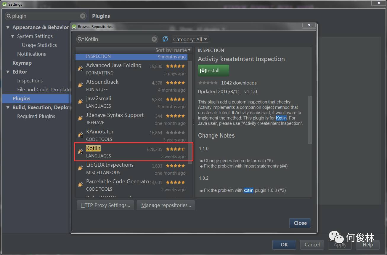
Task: Select Usage Statistics in settings tree
Action: (39, 45)
